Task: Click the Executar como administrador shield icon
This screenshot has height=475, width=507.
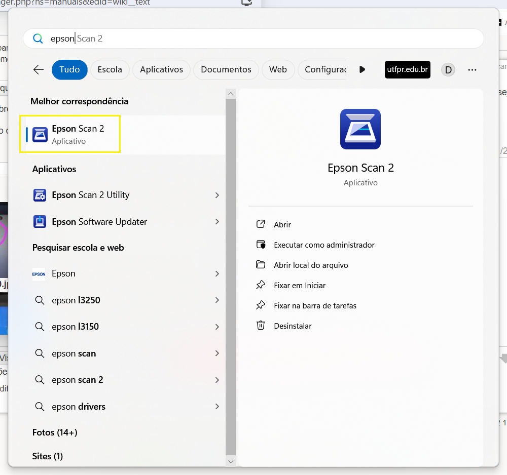Action: click(261, 245)
